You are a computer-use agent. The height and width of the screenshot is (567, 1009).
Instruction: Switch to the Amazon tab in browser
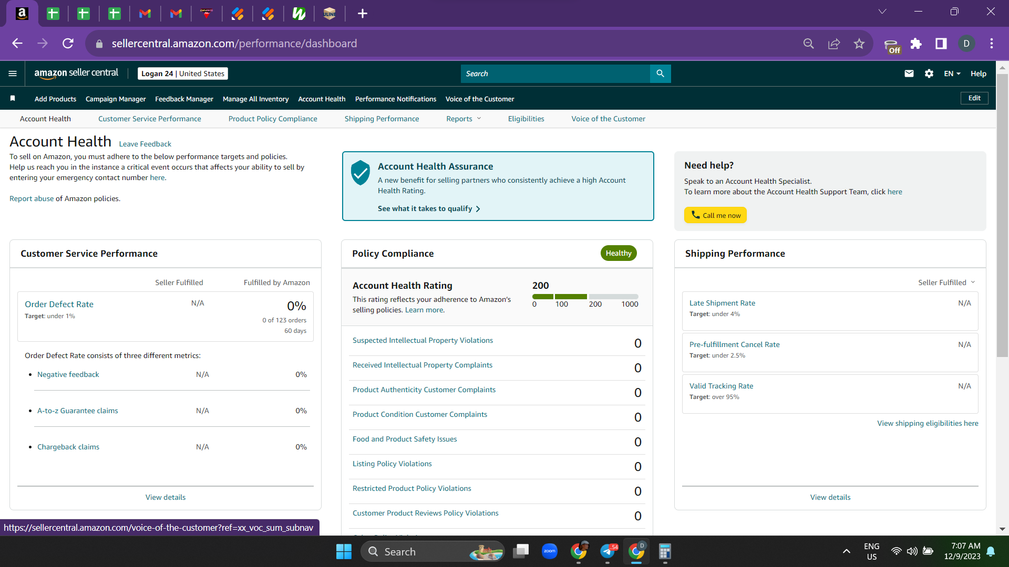22,14
